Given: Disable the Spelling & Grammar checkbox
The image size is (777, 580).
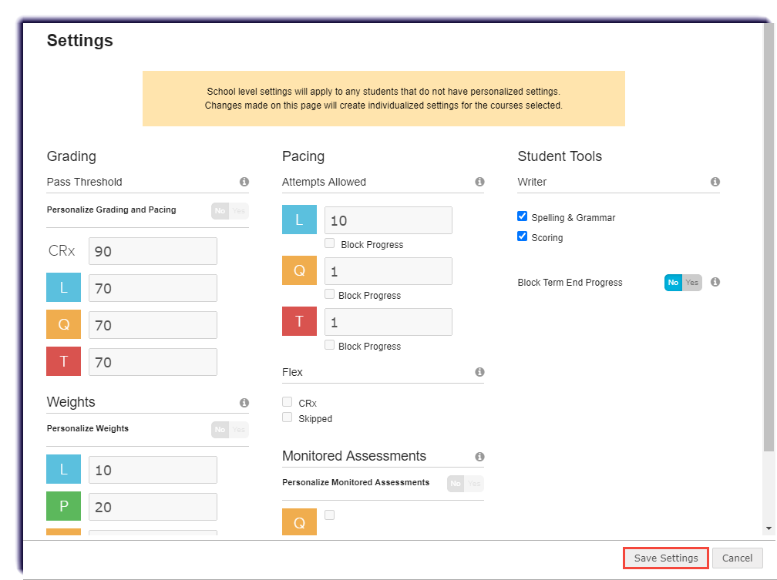Looking at the screenshot, I should pyautogui.click(x=523, y=216).
